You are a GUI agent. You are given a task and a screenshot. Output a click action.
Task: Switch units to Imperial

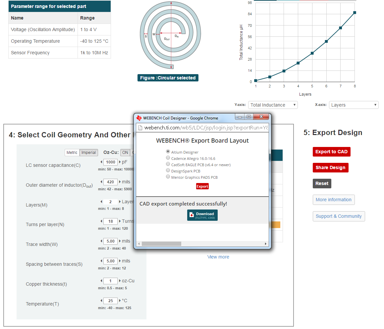click(x=89, y=153)
